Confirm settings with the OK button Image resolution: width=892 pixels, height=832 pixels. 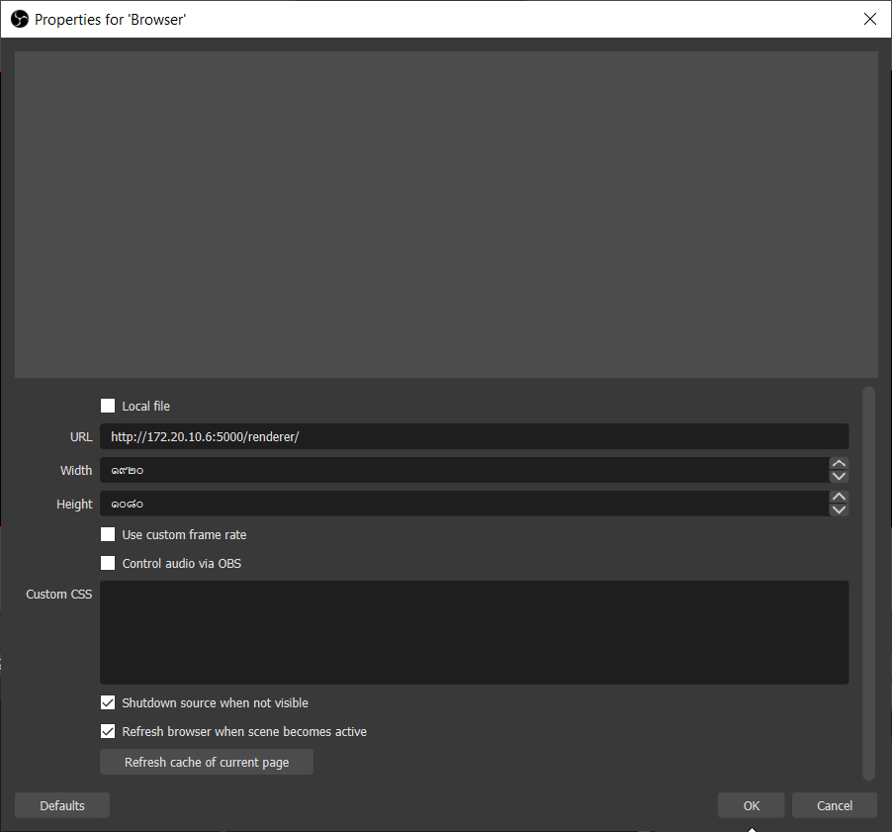point(751,804)
